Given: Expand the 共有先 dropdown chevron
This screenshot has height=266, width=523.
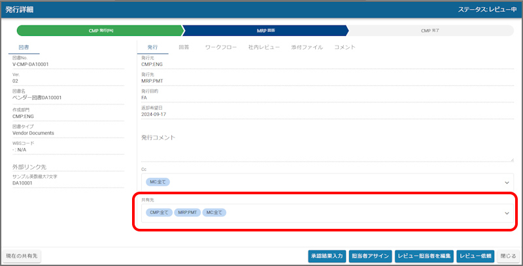Looking at the screenshot, I should coord(507,213).
